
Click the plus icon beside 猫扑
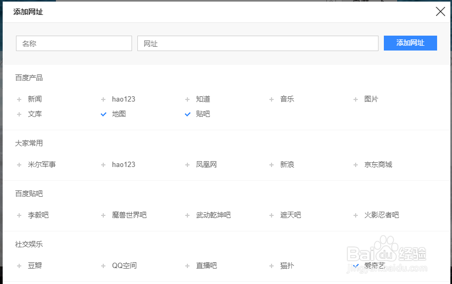click(x=272, y=266)
